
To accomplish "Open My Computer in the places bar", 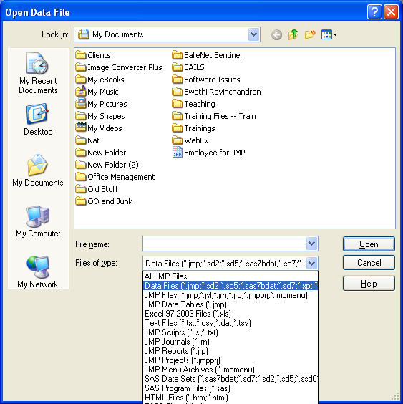I will (x=38, y=221).
